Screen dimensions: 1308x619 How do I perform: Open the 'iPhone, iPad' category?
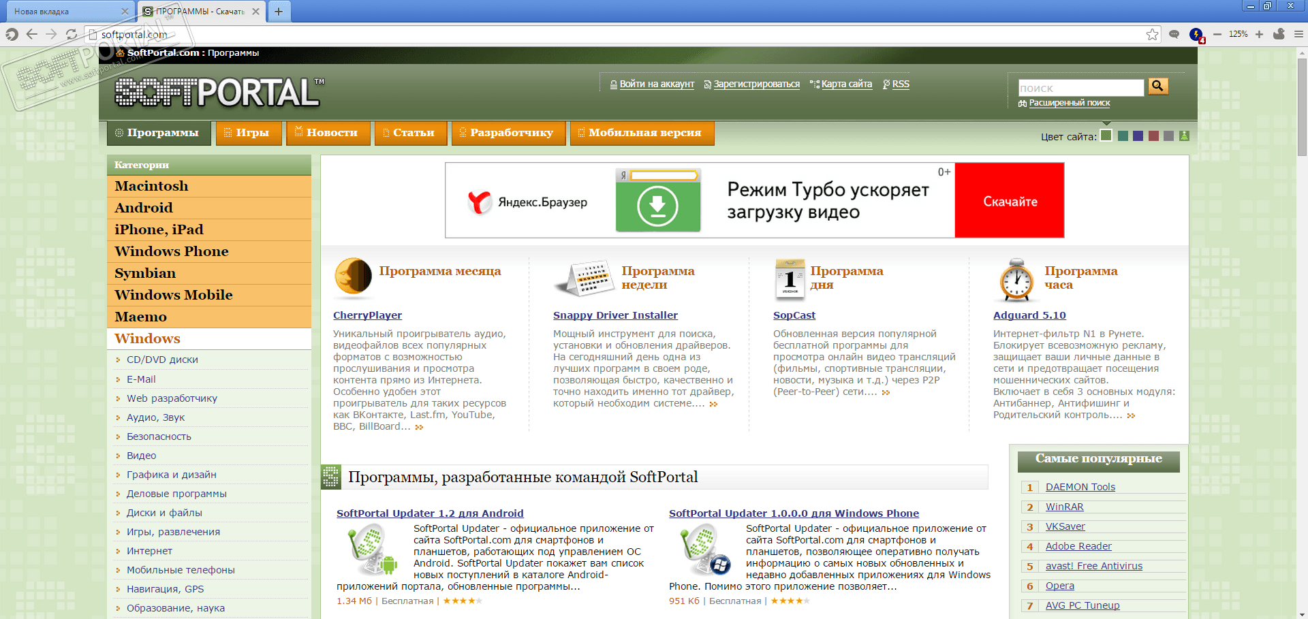(209, 229)
